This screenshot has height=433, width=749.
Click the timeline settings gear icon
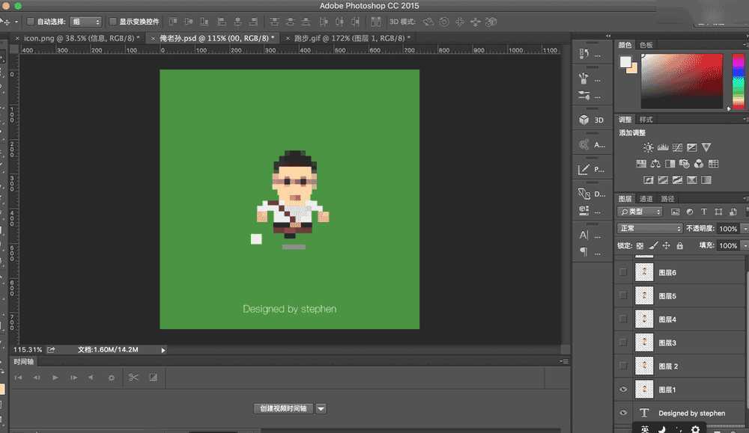click(112, 378)
